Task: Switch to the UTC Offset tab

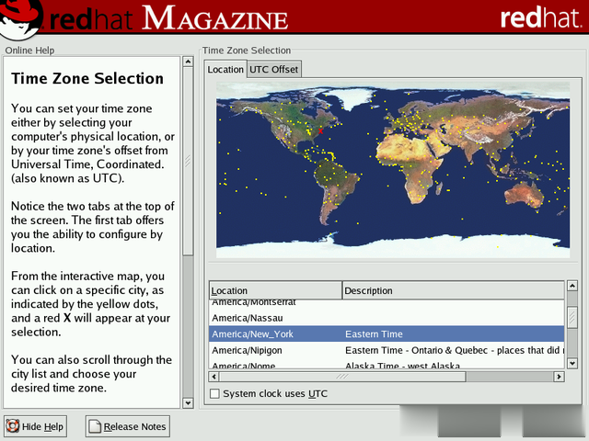Action: 274,70
